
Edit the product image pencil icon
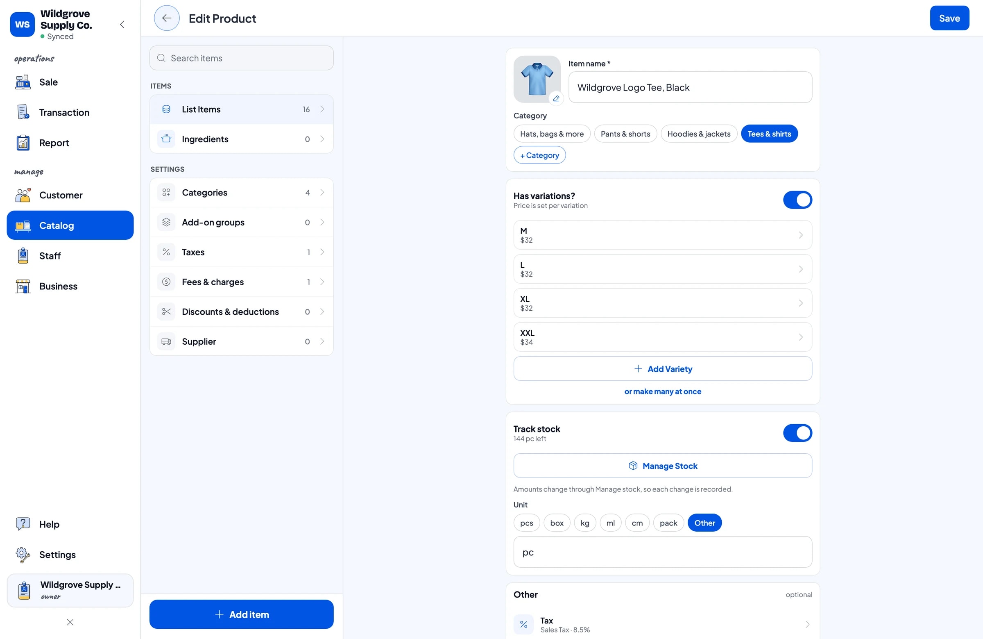click(x=556, y=98)
